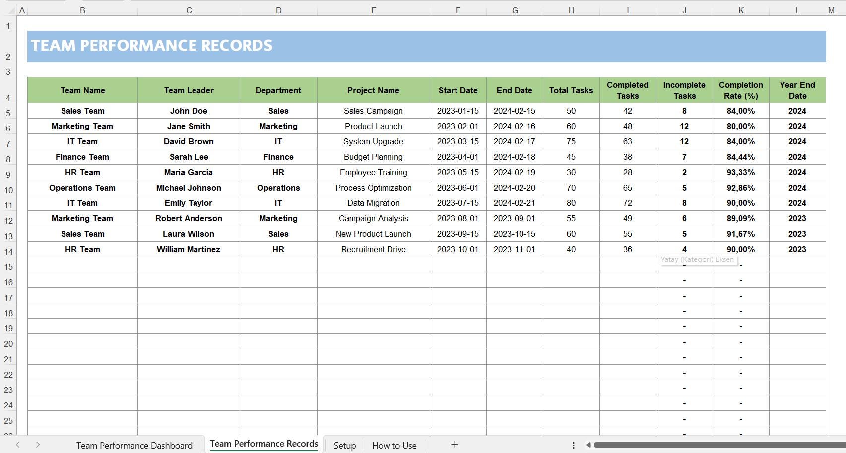Select the Sales Campaign project cell
The width and height of the screenshot is (846, 453).
373,111
